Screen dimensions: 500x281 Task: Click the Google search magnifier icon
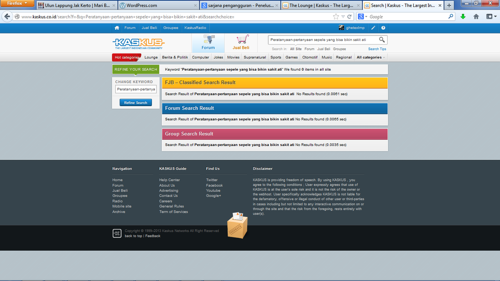click(x=451, y=16)
